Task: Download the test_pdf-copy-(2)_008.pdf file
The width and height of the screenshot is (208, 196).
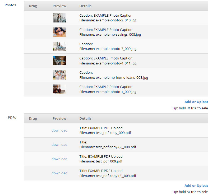Action: (x=59, y=144)
